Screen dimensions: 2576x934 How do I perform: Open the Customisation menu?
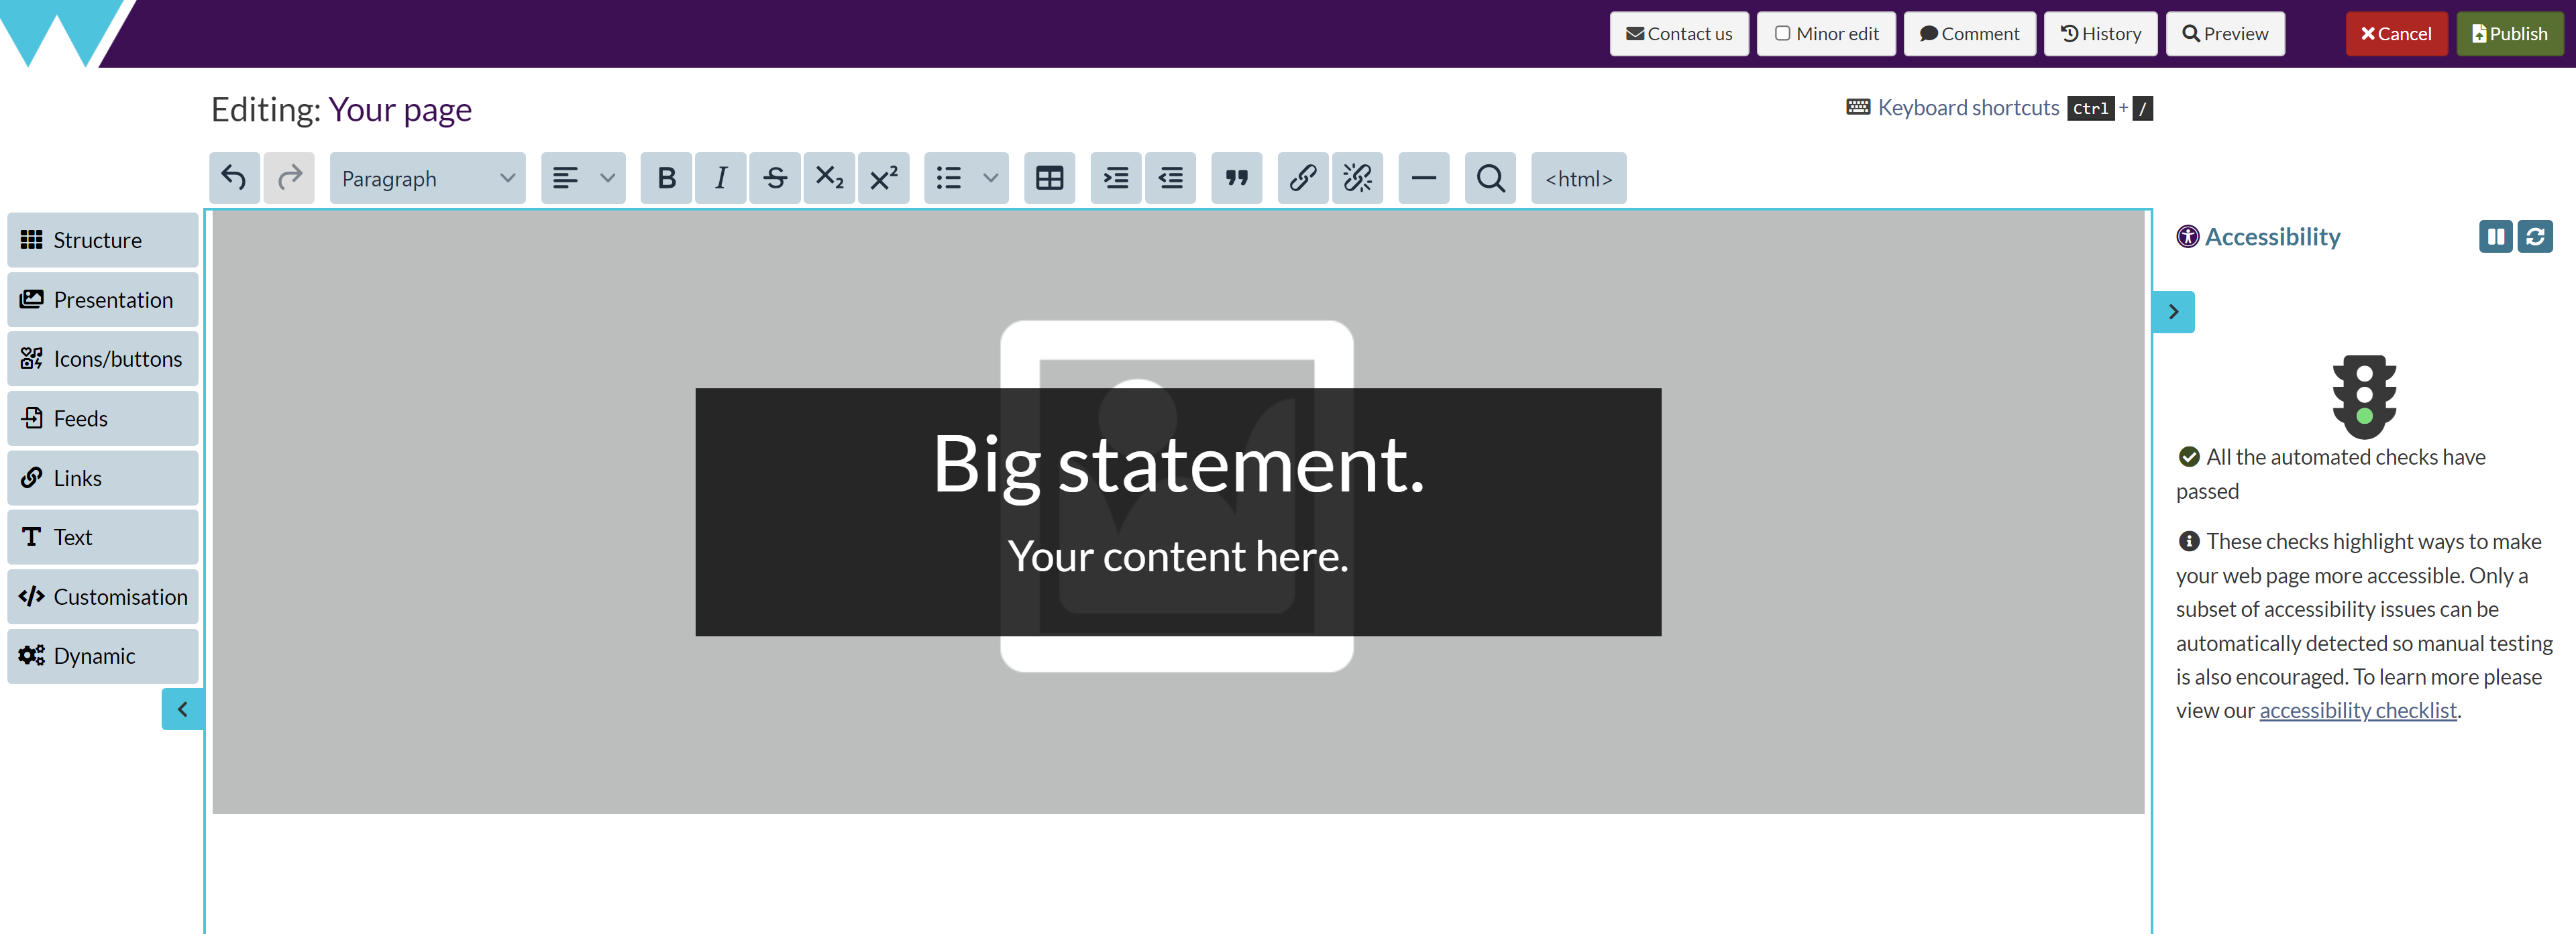[102, 596]
